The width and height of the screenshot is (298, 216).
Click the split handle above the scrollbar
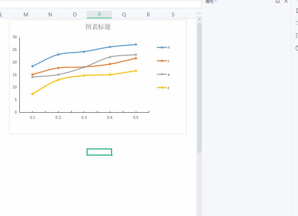pos(199,13)
